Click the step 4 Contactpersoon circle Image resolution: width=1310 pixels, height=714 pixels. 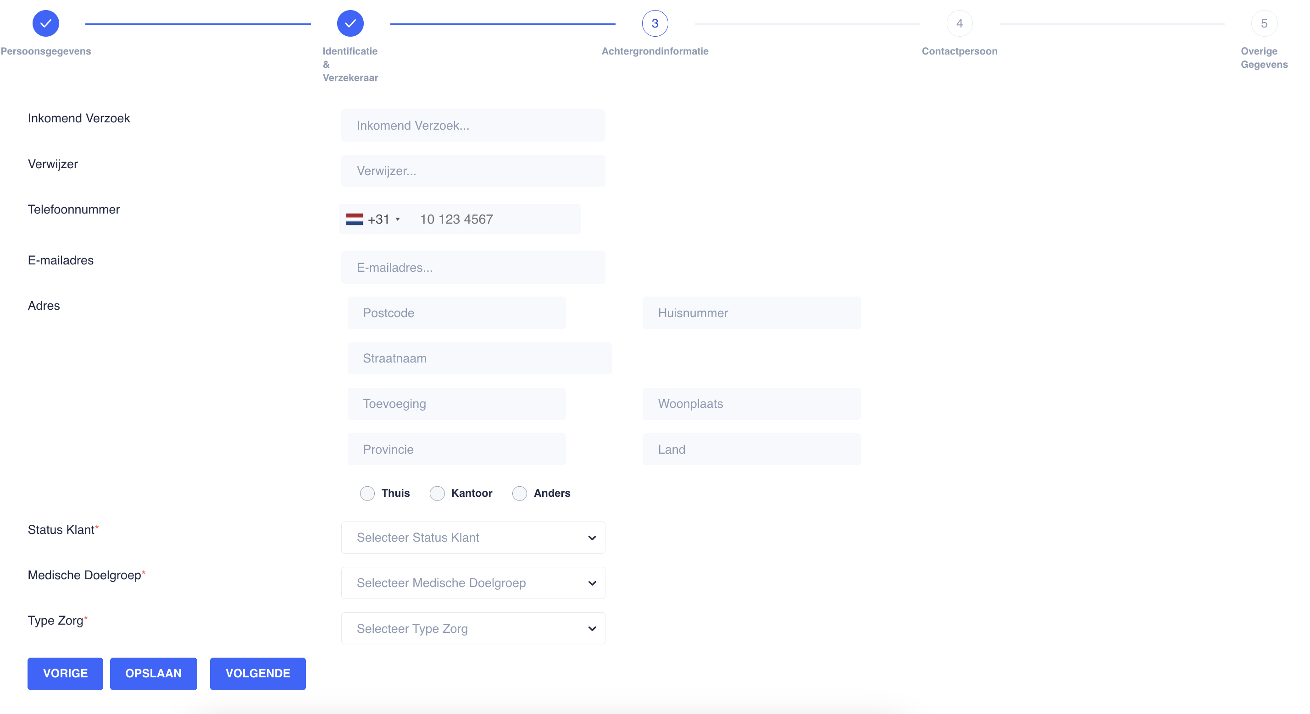[x=959, y=23]
